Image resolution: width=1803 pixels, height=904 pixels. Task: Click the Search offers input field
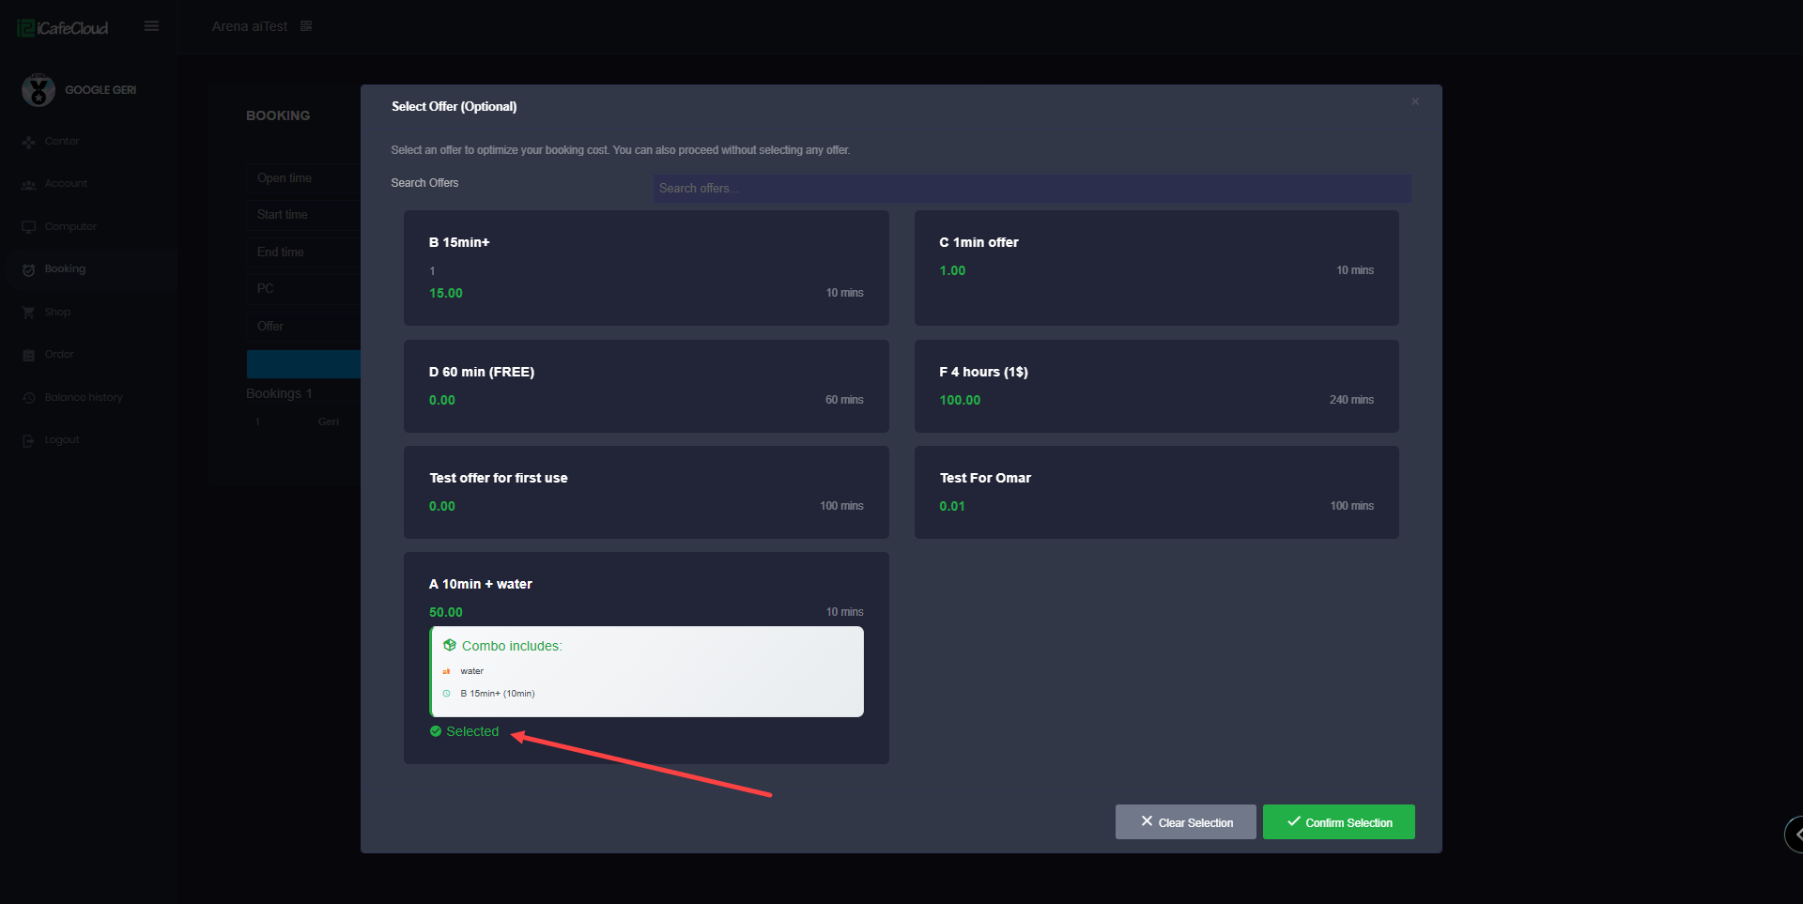point(1031,189)
